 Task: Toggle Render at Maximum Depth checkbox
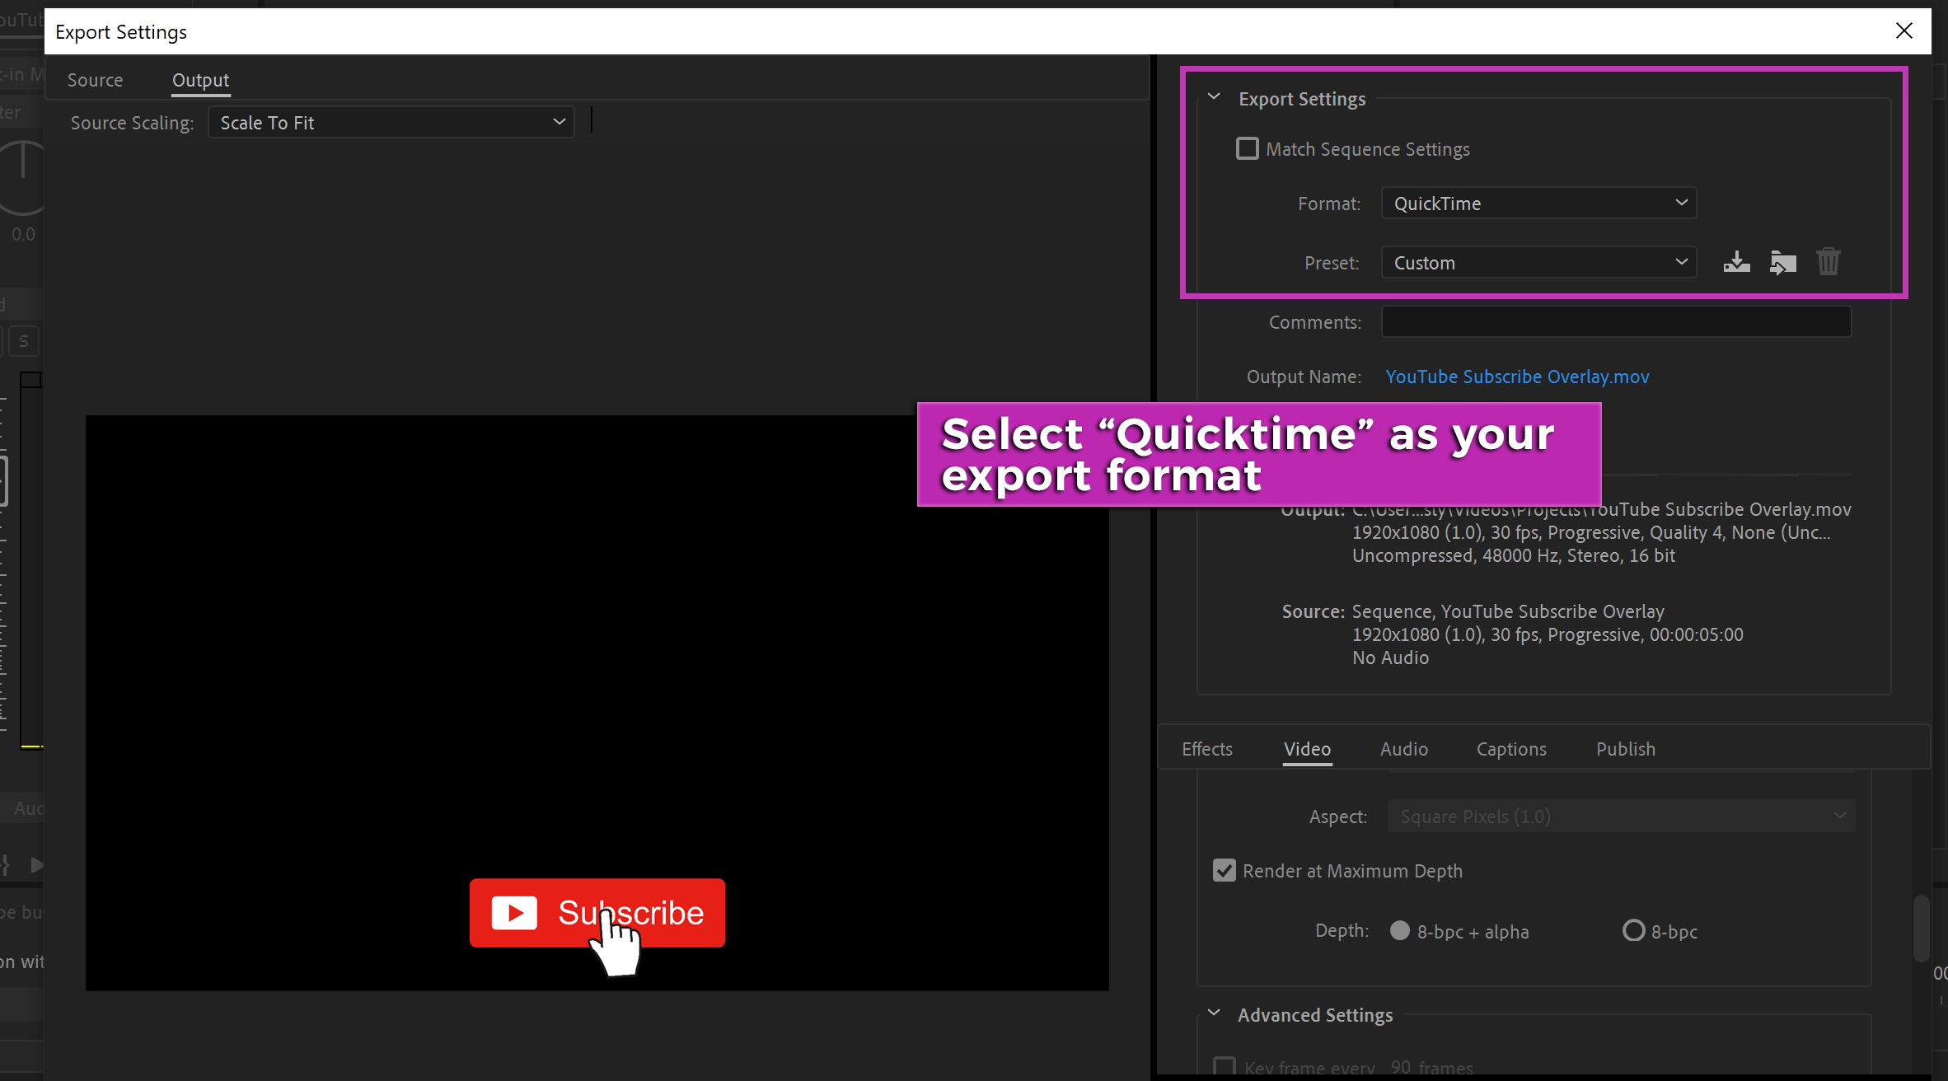tap(1224, 871)
